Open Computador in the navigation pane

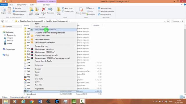(10, 49)
